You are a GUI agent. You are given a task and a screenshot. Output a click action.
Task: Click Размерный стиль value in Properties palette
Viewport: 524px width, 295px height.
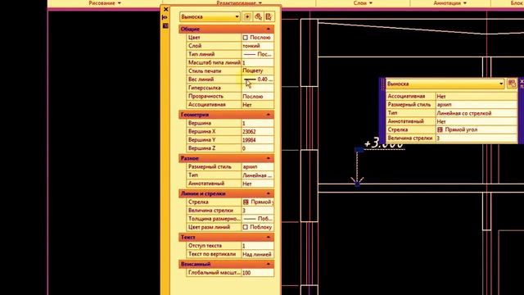[x=257, y=166]
